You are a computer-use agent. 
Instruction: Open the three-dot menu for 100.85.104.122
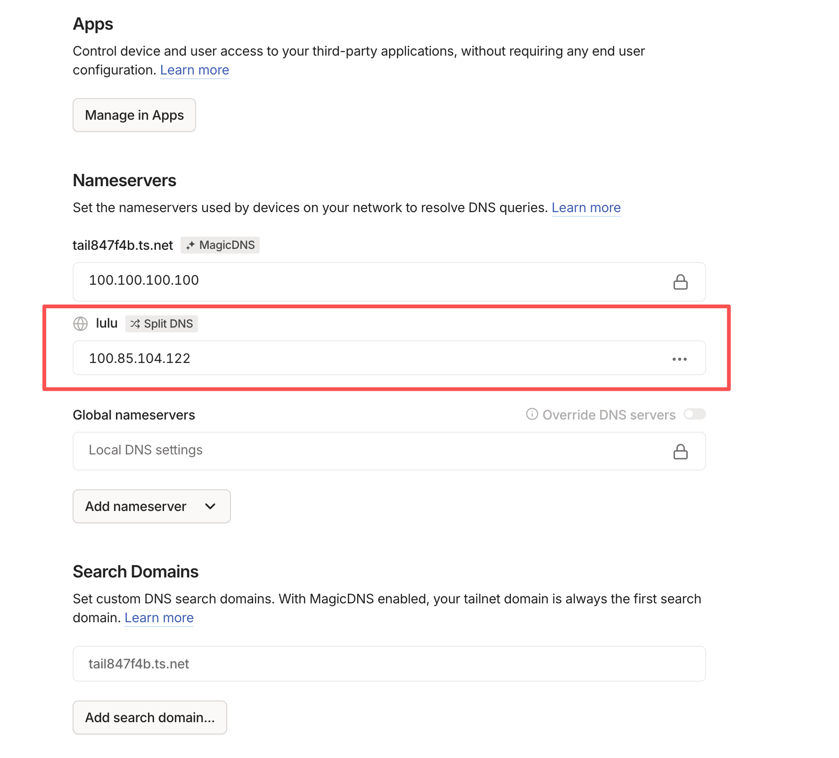click(680, 359)
